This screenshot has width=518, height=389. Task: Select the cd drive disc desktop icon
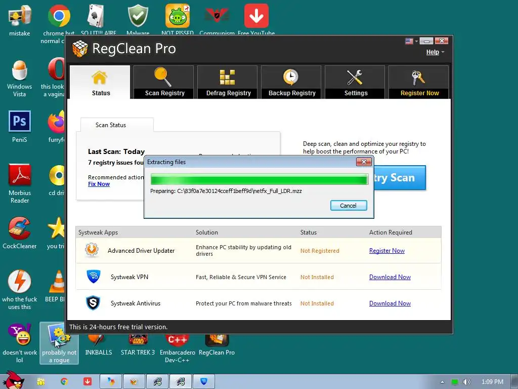click(57, 180)
